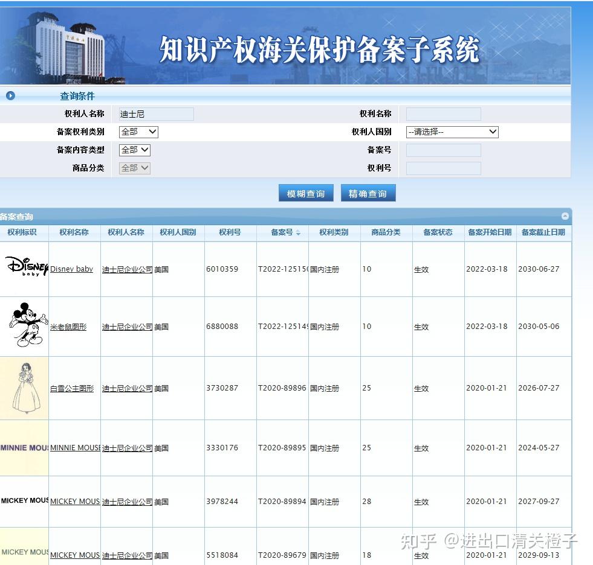The width and height of the screenshot is (593, 565).
Task: Open 迪士尼企业公司 link in Disney baby row
Action: click(127, 269)
